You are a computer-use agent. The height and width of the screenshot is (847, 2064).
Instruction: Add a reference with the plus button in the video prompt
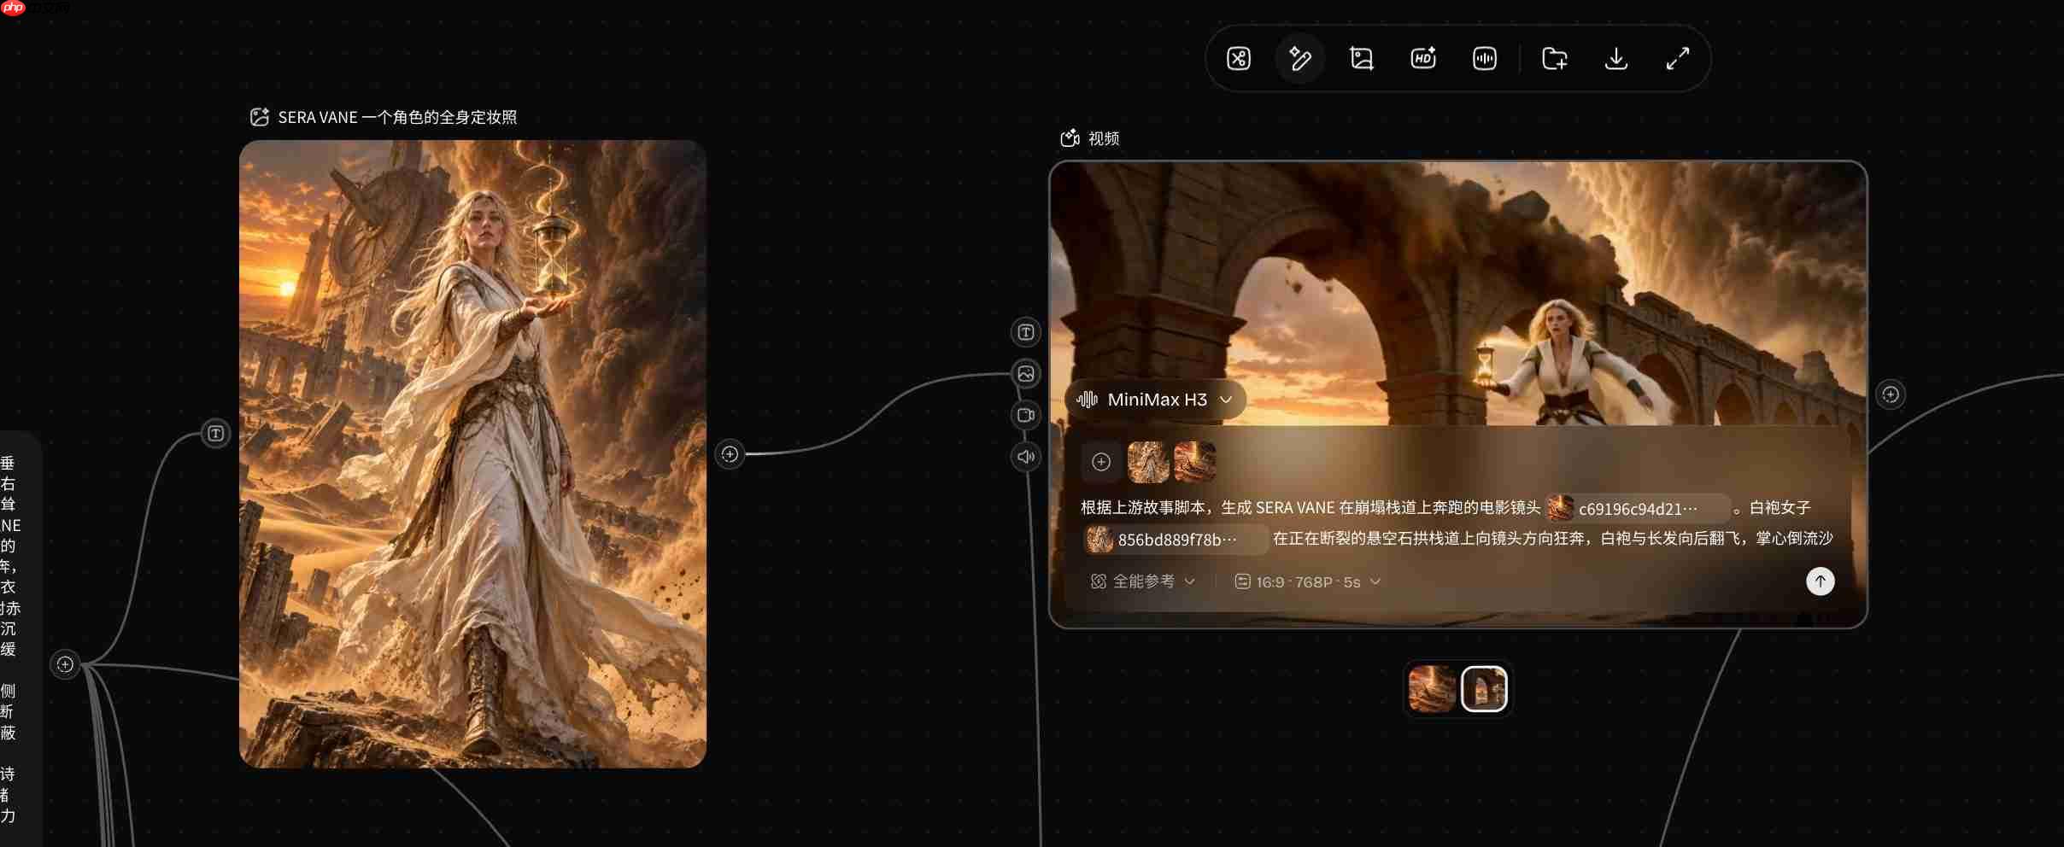(1101, 462)
